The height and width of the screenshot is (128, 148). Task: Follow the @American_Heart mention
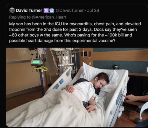pyautogui.click(x=49, y=17)
